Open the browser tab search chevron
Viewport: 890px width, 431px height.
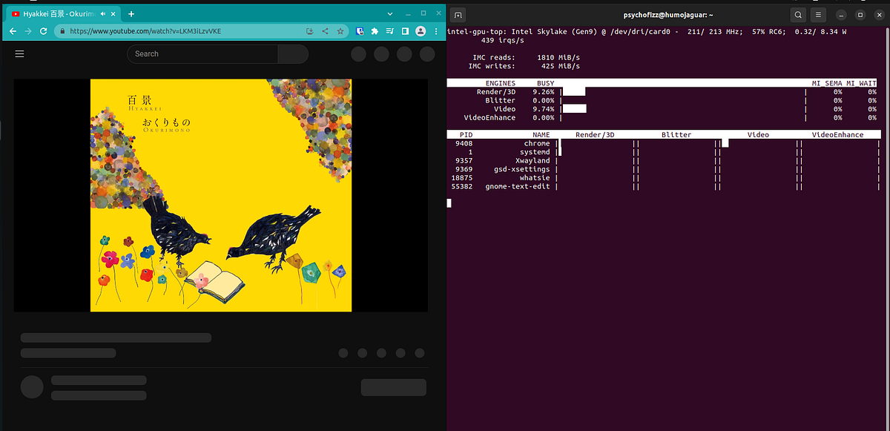pyautogui.click(x=389, y=13)
